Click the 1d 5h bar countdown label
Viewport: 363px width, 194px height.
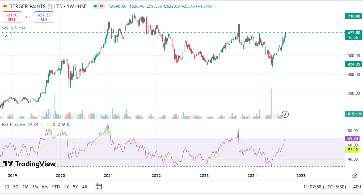pos(353,37)
